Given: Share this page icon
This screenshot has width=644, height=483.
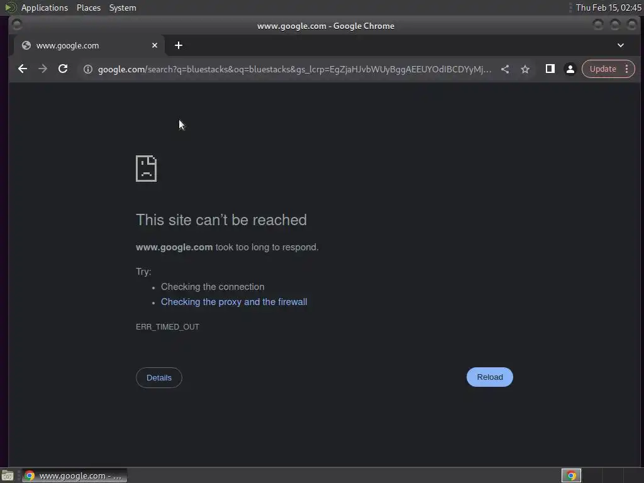Looking at the screenshot, I should pos(505,69).
